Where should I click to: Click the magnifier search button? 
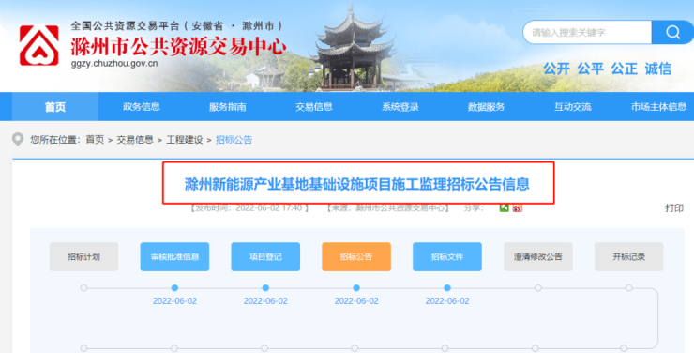672,32
